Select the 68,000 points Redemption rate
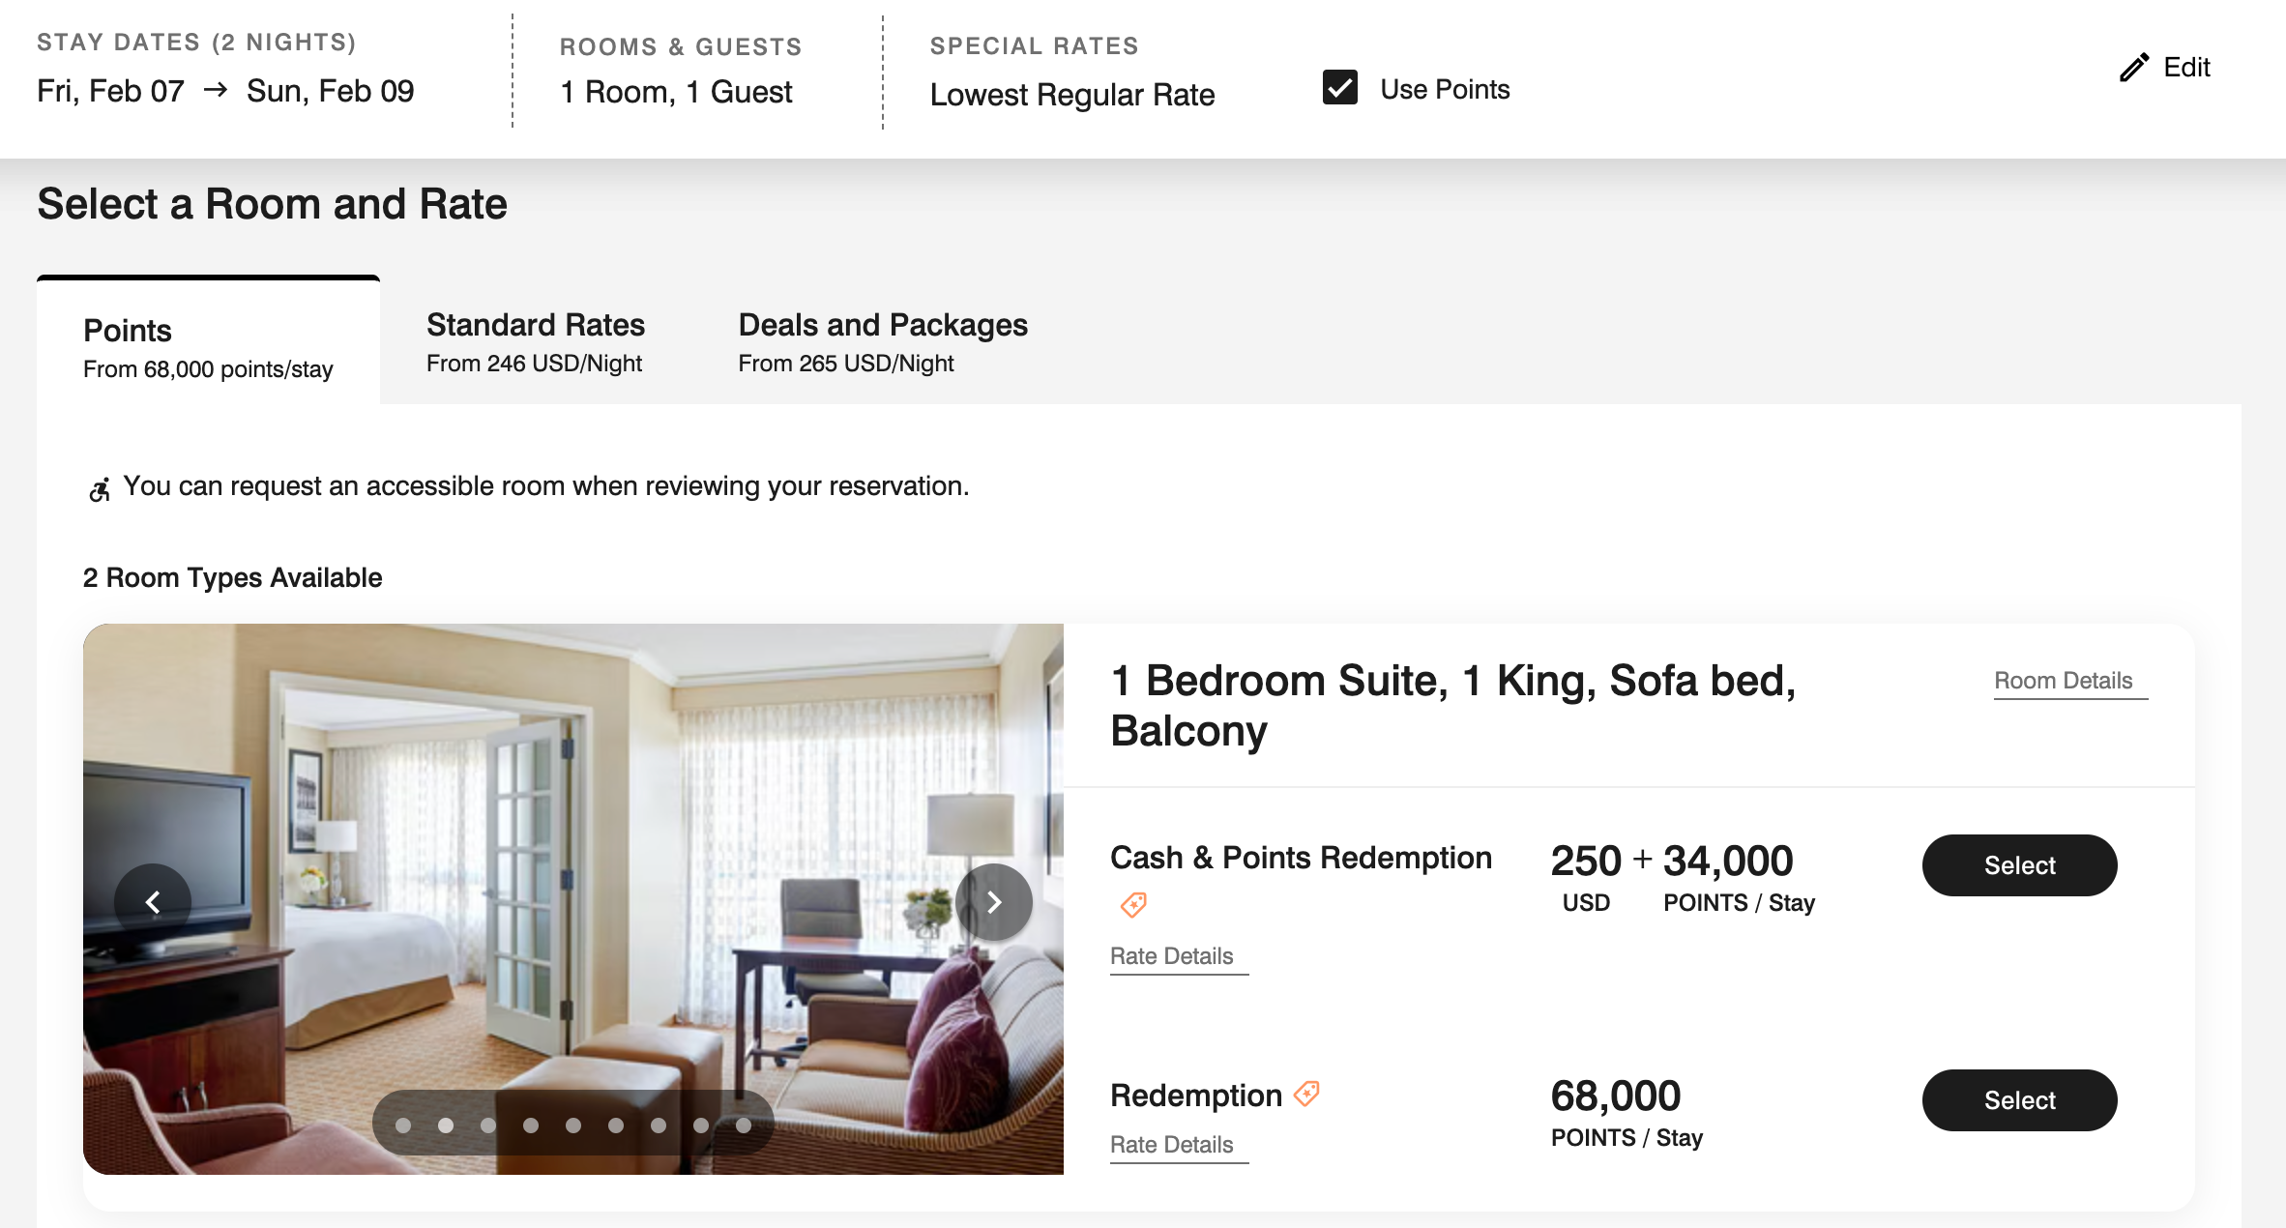Image resolution: width=2286 pixels, height=1228 pixels. (x=2019, y=1100)
